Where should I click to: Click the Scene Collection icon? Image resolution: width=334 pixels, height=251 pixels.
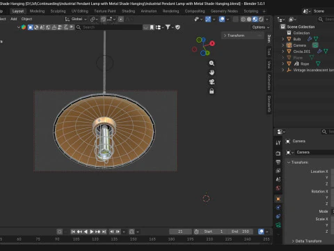283,26
